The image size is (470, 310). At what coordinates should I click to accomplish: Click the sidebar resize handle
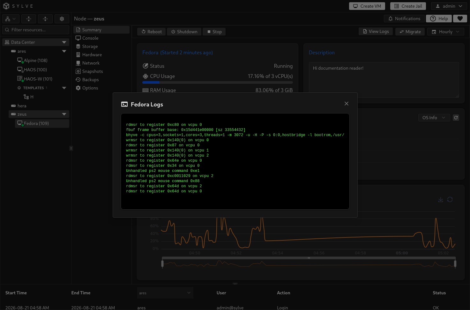tap(71, 148)
